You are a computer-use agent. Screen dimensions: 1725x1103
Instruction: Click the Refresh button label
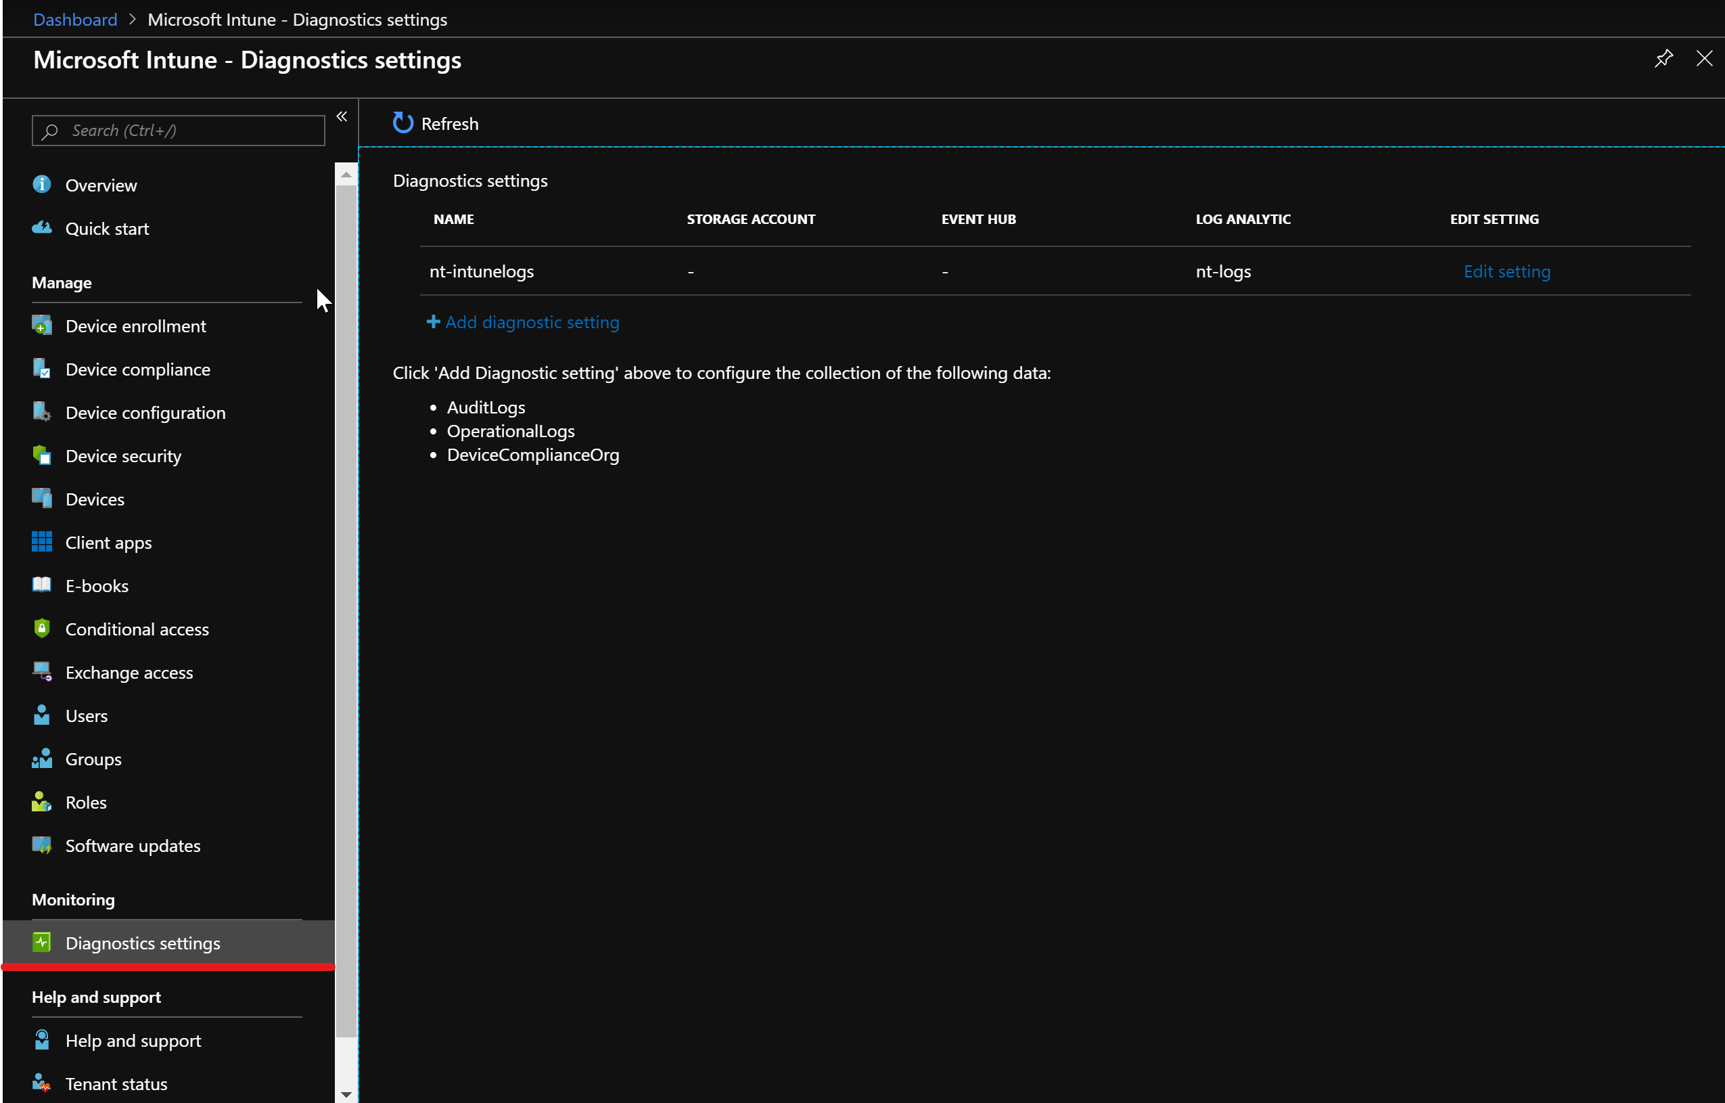[x=450, y=123]
